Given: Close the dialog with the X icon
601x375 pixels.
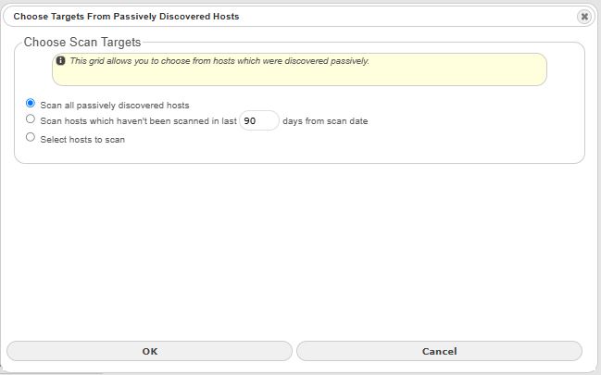Looking at the screenshot, I should (x=584, y=17).
